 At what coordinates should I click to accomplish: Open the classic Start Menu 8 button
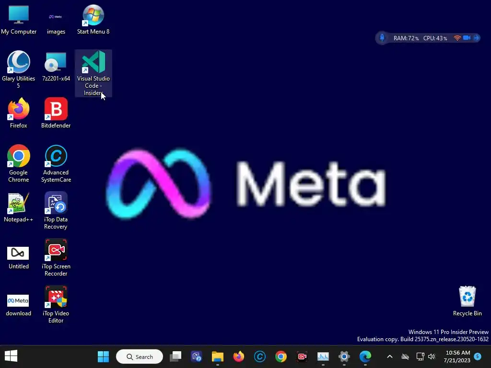pos(11,356)
